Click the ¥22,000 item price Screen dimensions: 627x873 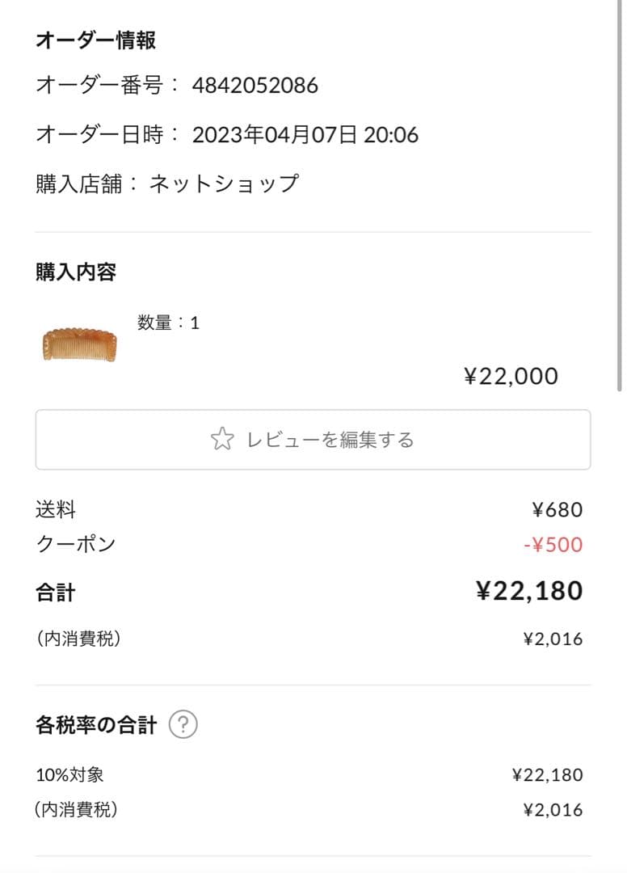pos(511,376)
